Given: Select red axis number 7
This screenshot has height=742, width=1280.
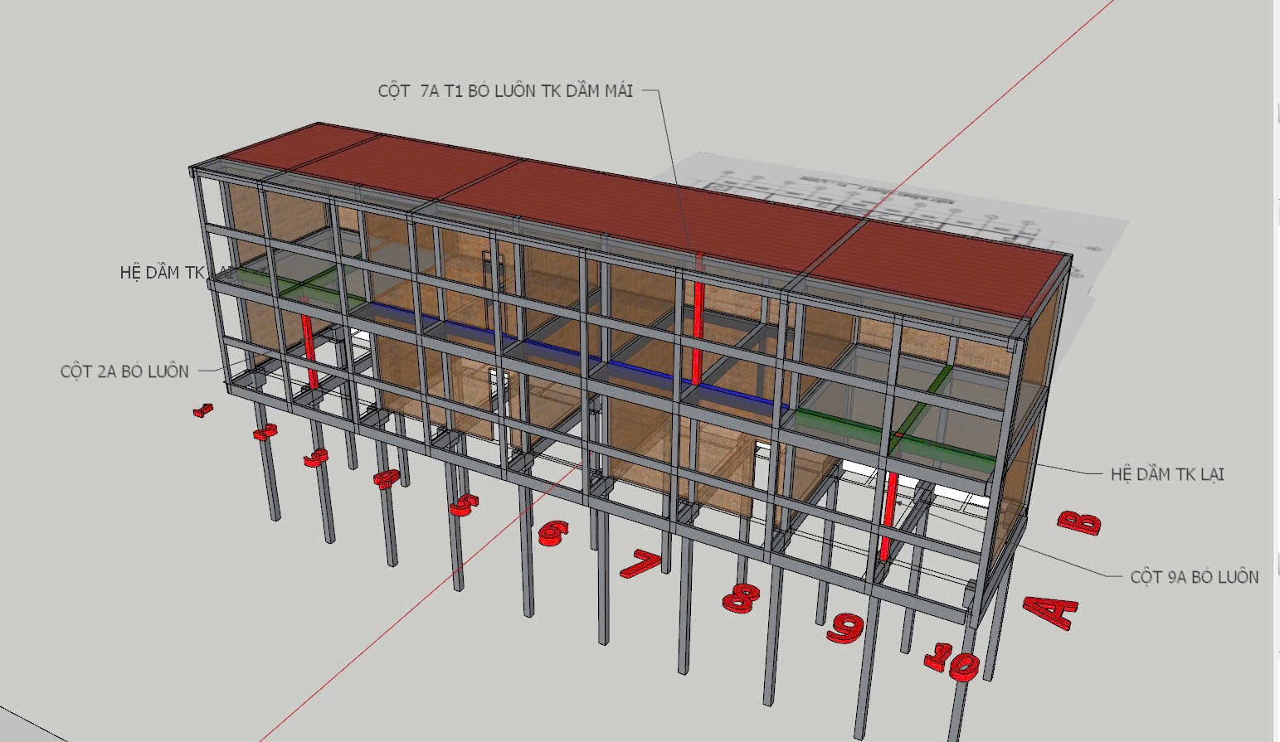Looking at the screenshot, I should click(x=641, y=564).
